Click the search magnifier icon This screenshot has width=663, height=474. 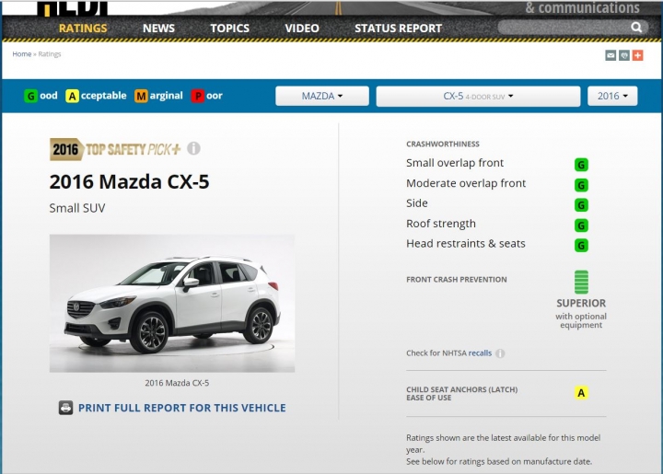pos(636,28)
